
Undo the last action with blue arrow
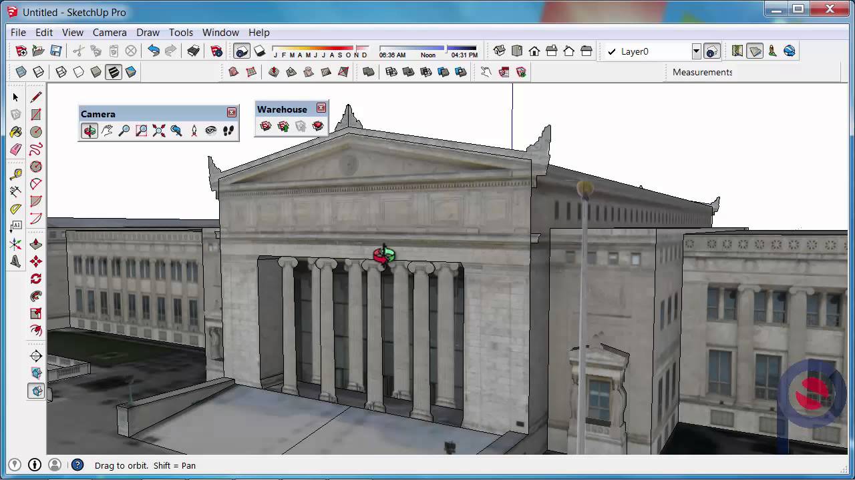[154, 51]
